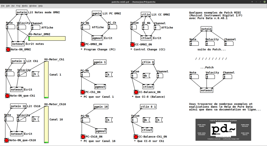The width and height of the screenshot is (267, 146).
Task: Click the Value number box under OMNI ctlin
Action: pyautogui.click(x=133, y=27)
